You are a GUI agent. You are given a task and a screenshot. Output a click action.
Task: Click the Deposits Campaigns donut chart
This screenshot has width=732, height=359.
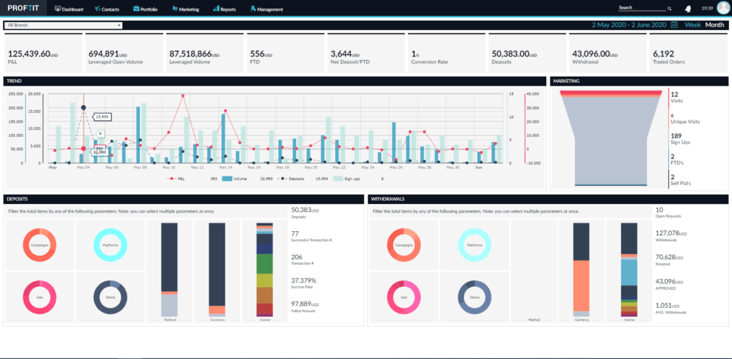pyautogui.click(x=40, y=245)
